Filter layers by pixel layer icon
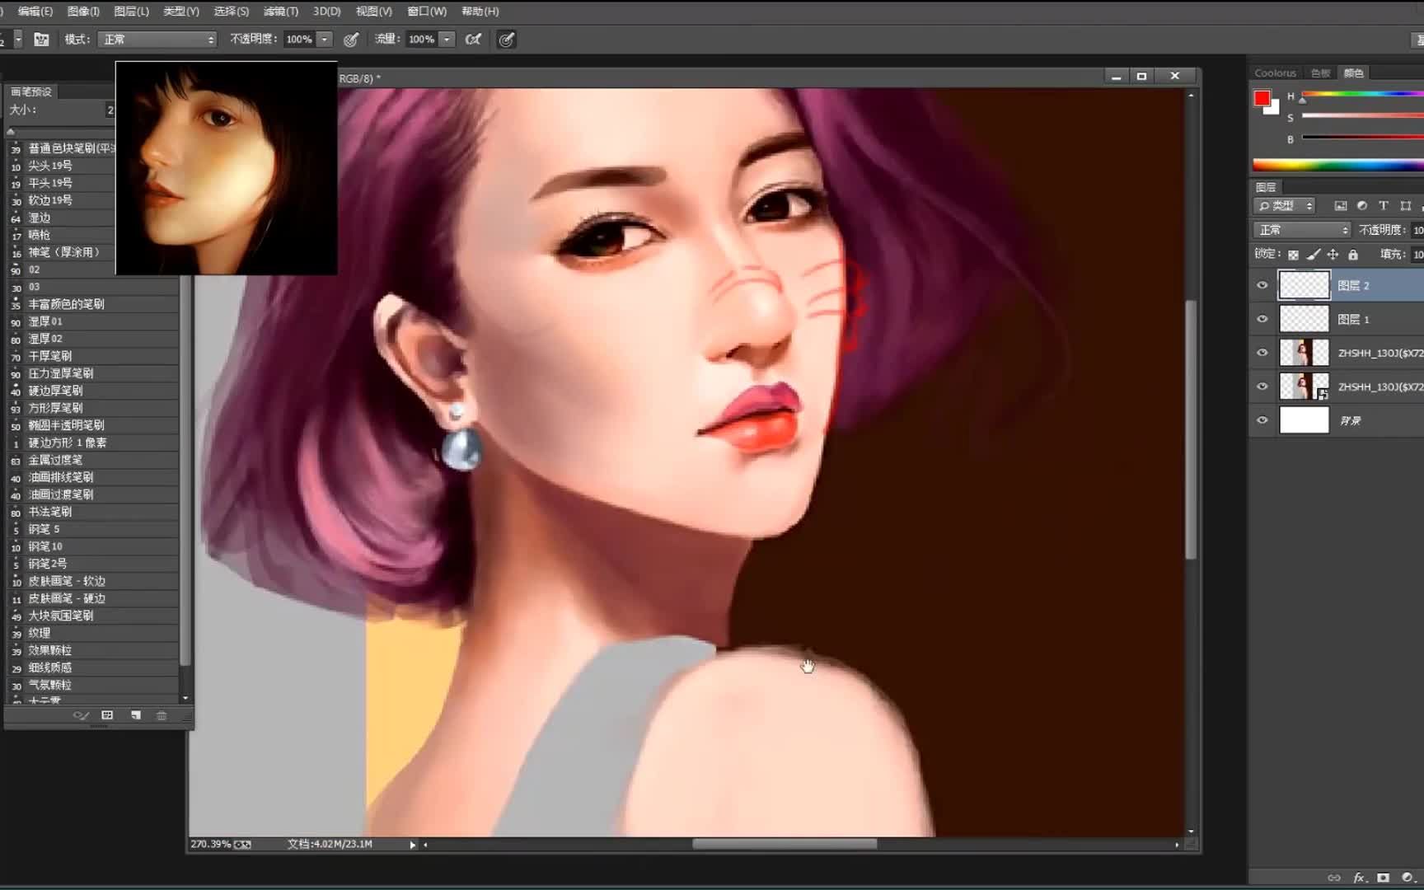Image resolution: width=1424 pixels, height=890 pixels. tap(1341, 206)
